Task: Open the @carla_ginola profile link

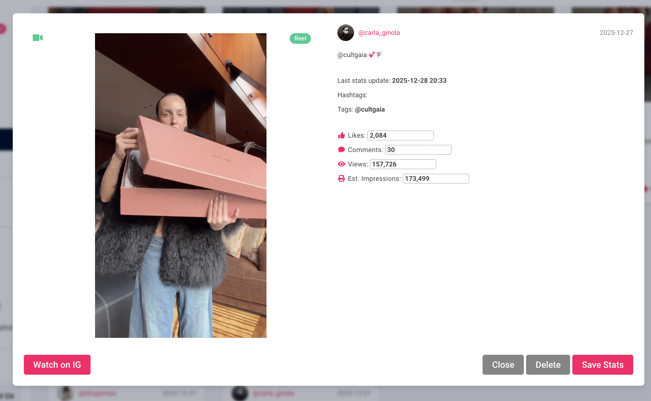Action: 379,33
